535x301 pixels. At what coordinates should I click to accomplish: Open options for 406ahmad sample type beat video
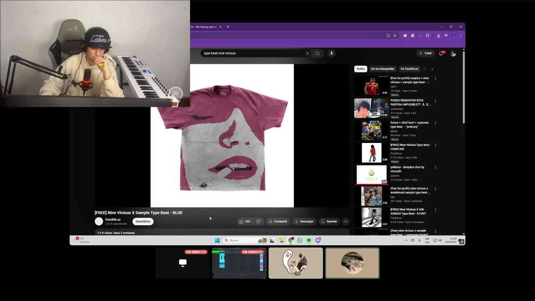[x=435, y=189]
